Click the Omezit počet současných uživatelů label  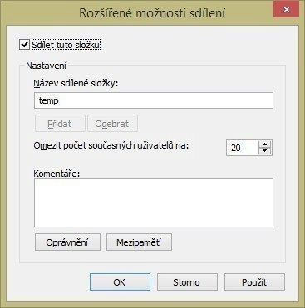pyautogui.click(x=111, y=145)
